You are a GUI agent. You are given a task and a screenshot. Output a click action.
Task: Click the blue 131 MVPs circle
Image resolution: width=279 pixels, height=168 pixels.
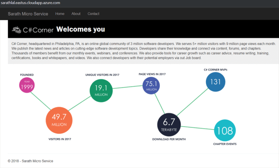pos(215,82)
